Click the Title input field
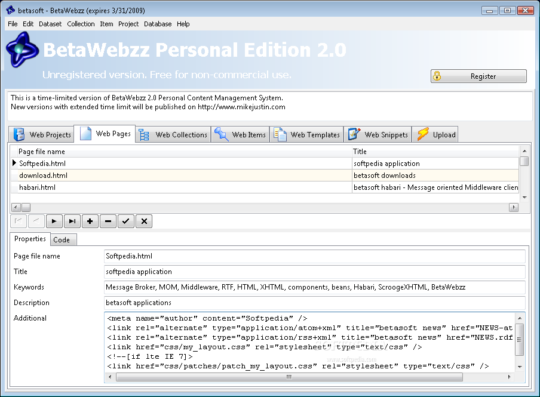 tap(314, 272)
